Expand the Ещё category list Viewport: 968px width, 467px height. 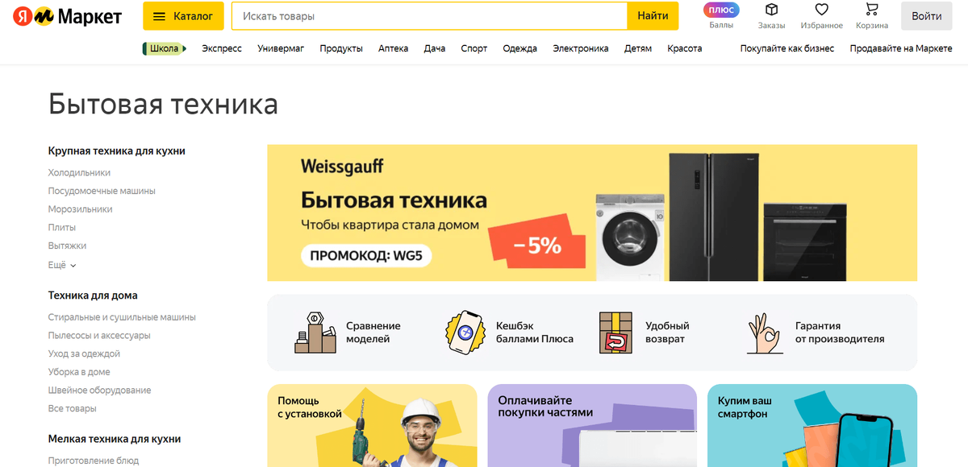(x=62, y=265)
